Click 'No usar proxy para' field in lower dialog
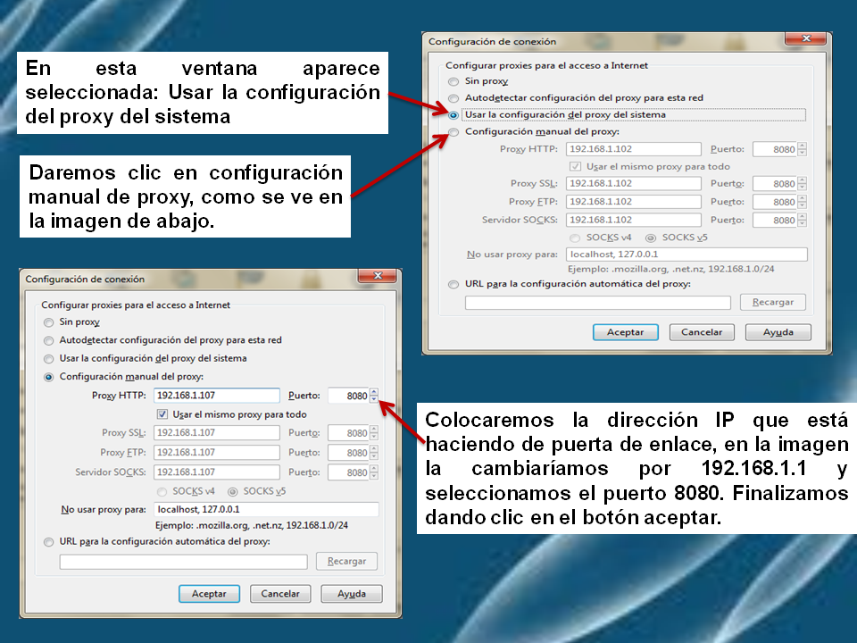 click(x=266, y=509)
